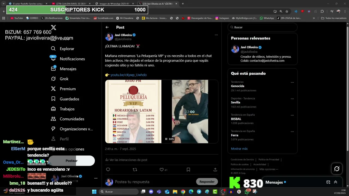Click the post timestamp 2:49 a. m.

(120, 149)
